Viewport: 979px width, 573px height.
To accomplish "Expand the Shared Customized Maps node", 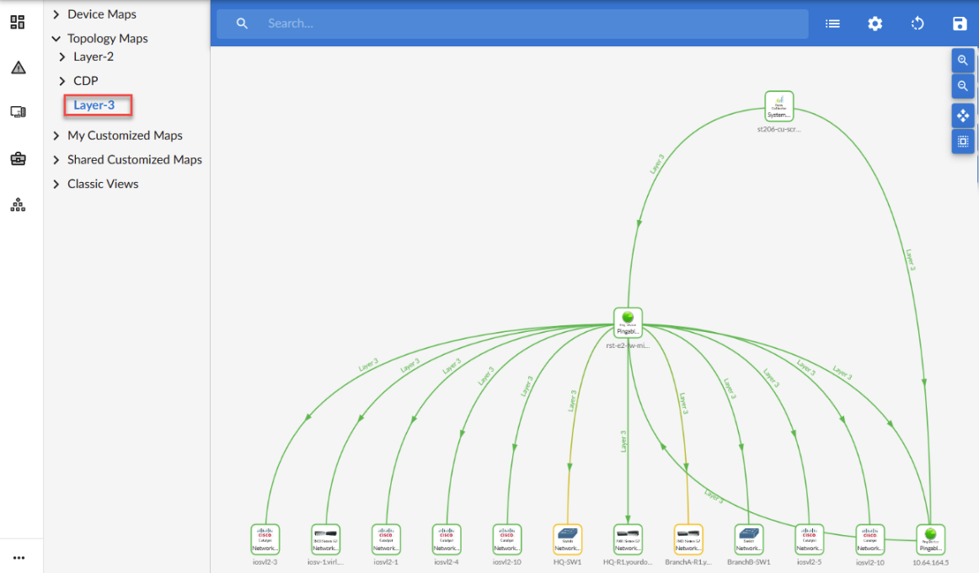I will click(56, 160).
